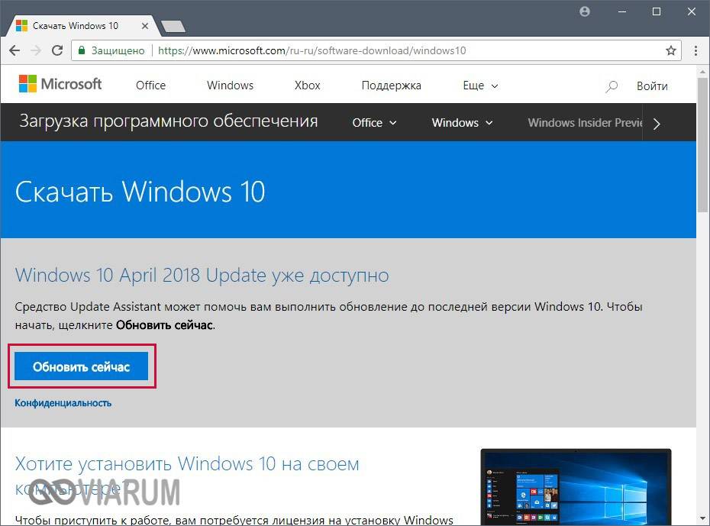Click the Windows 10 April 2018 Update heading
The image size is (710, 526).
202,276
